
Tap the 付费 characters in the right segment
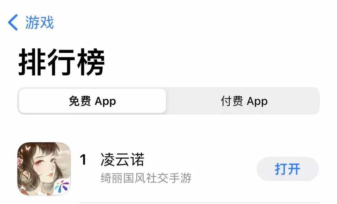(232, 101)
